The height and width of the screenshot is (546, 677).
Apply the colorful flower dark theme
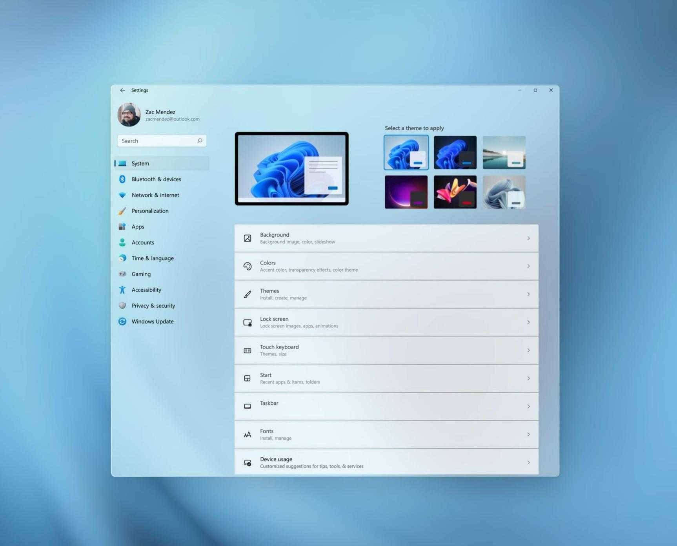(x=455, y=192)
